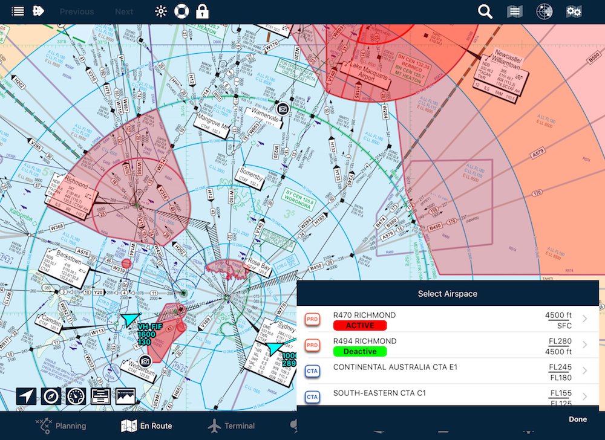
Task: Switch to the Terminal tab
Action: point(231,425)
